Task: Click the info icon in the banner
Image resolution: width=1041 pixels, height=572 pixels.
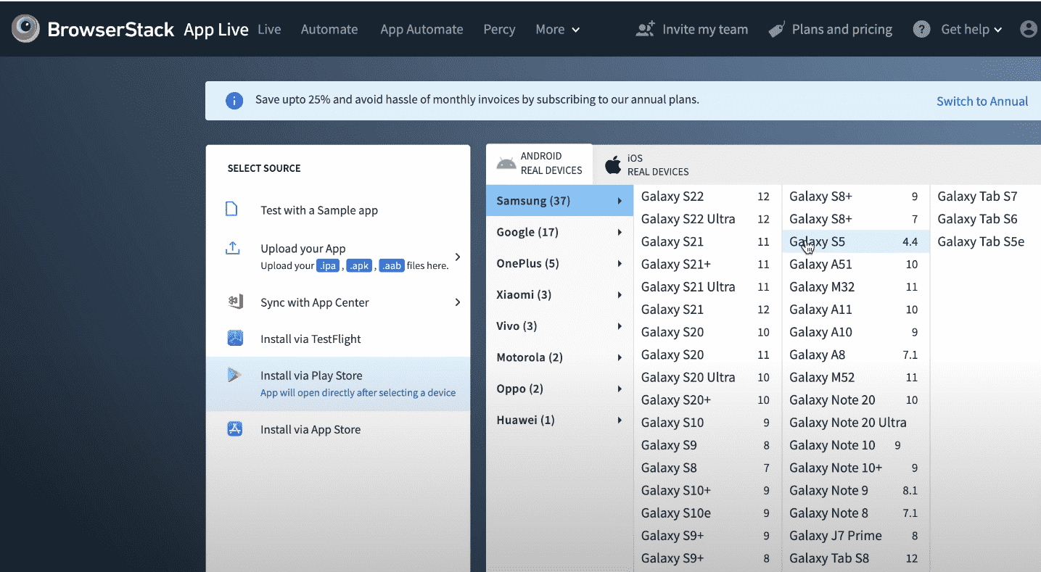Action: (x=234, y=101)
